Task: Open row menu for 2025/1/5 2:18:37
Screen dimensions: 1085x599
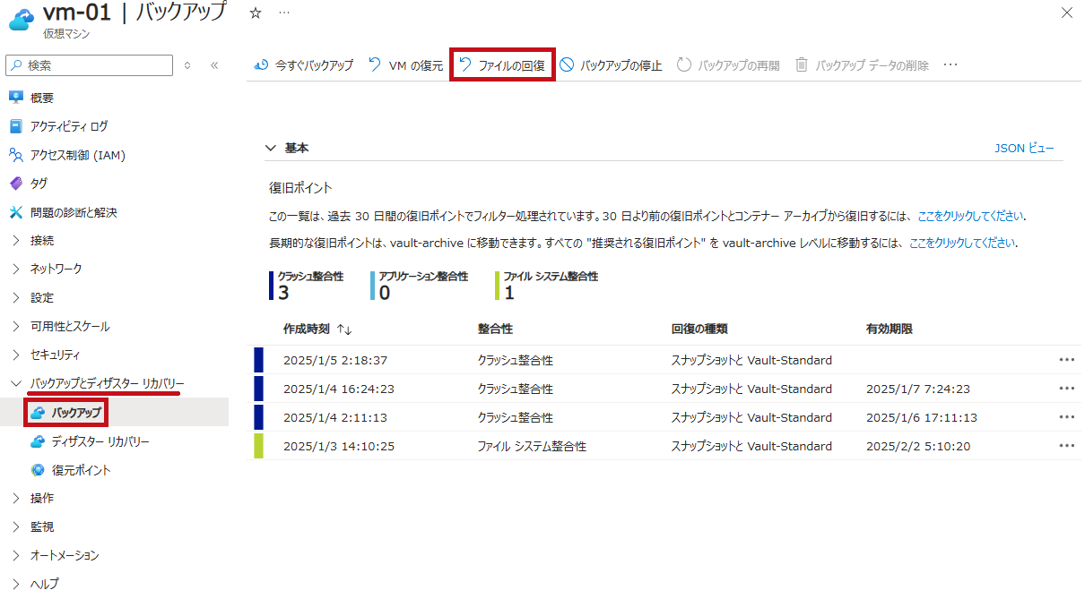Action: click(x=1066, y=360)
